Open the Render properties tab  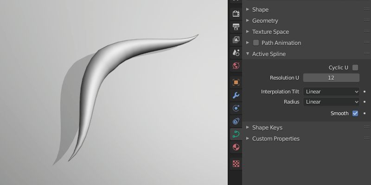[x=236, y=14]
